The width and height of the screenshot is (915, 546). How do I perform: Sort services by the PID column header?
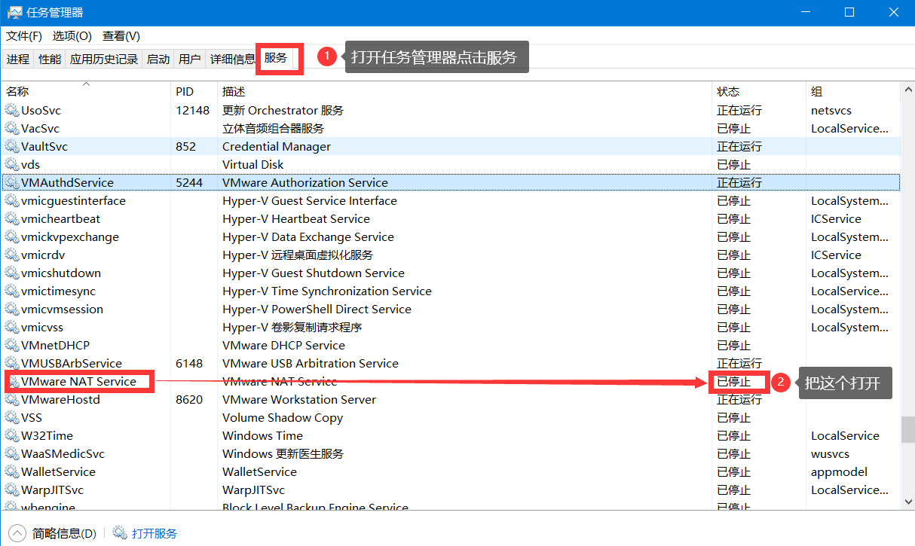click(x=194, y=91)
